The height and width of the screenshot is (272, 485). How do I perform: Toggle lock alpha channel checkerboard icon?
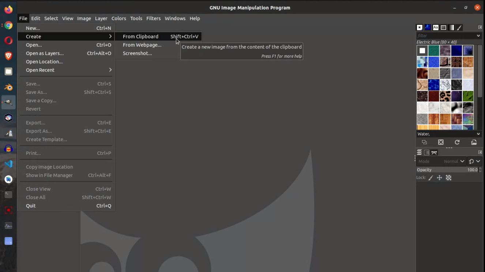tap(449, 178)
